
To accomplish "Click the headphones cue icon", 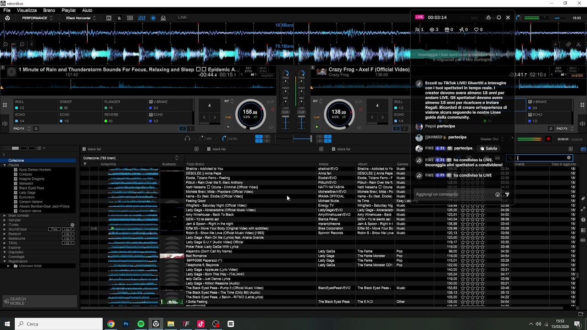I will [187, 138].
